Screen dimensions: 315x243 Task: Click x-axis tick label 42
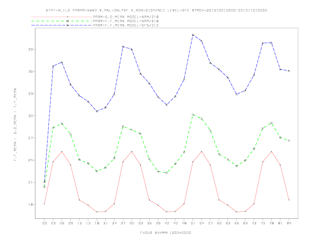coord(167,223)
